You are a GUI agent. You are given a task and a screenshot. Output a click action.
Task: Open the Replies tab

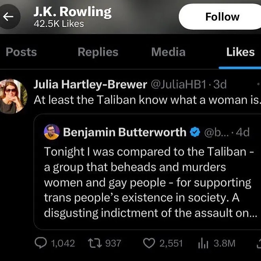(x=98, y=52)
